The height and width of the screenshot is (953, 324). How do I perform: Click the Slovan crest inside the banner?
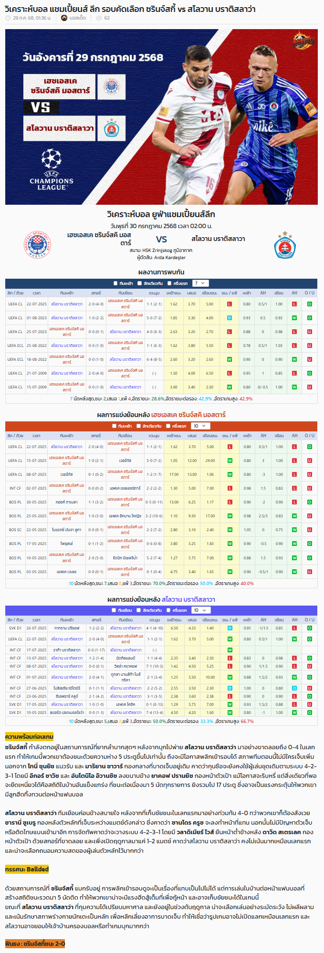[x=111, y=128]
